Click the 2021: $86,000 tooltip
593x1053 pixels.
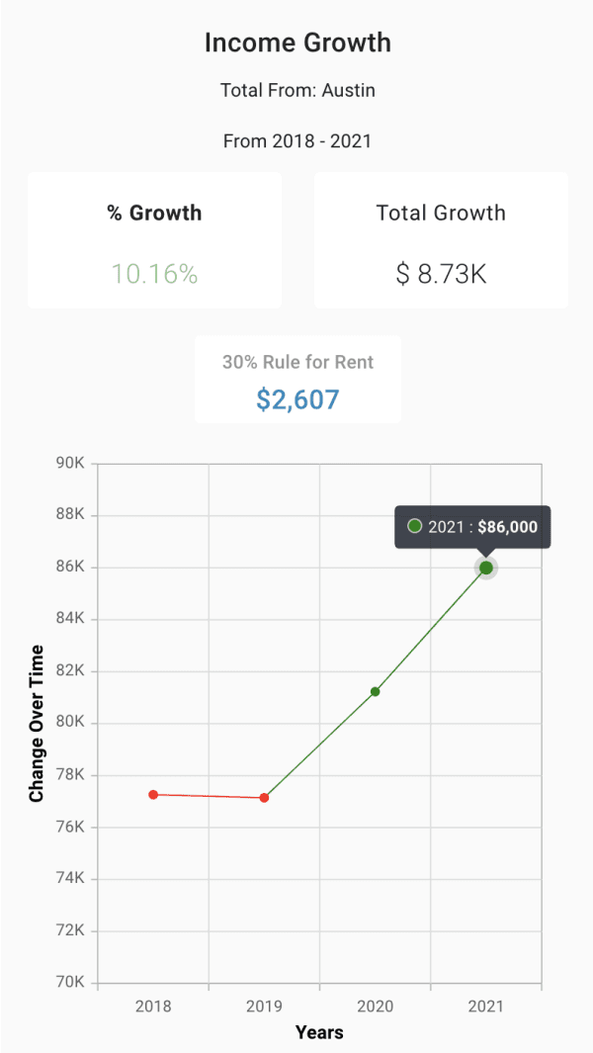(471, 526)
